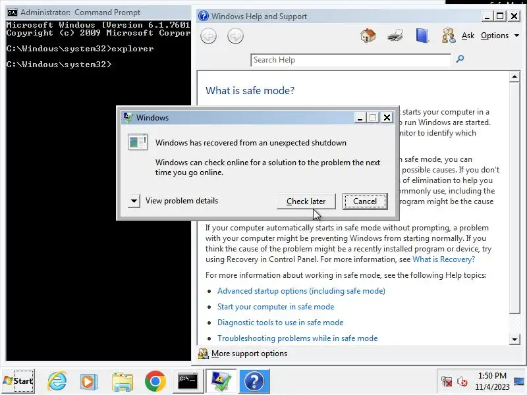Screen dimensions: 527x395
Task: Open Windows Media Player from taskbar
Action: click(89, 381)
